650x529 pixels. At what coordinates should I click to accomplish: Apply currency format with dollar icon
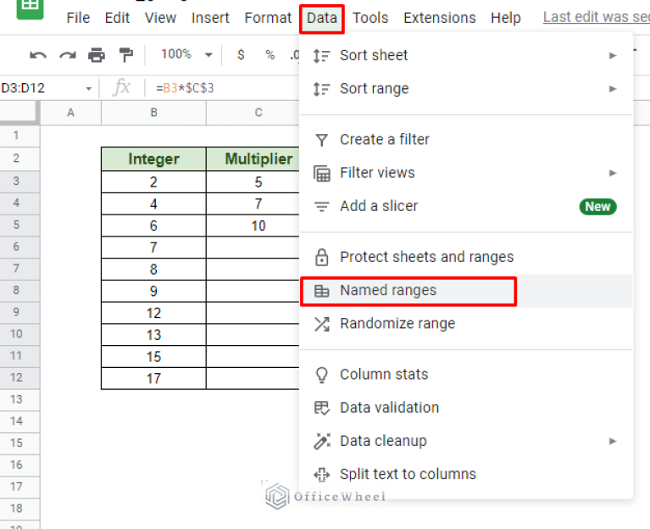(241, 55)
